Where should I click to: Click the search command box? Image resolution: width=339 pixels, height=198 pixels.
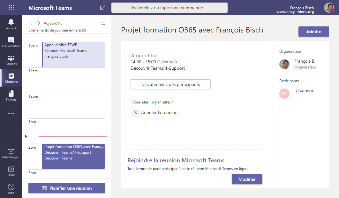[x=169, y=8]
